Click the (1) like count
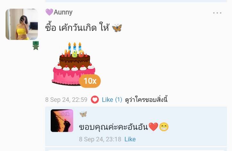The height and width of the screenshot is (151, 232). click(118, 100)
